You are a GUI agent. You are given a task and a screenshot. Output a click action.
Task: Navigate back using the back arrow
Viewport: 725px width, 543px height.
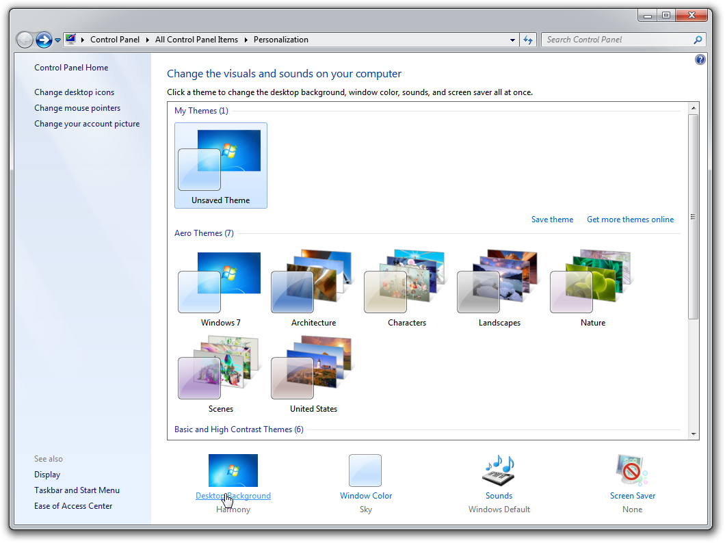click(25, 40)
